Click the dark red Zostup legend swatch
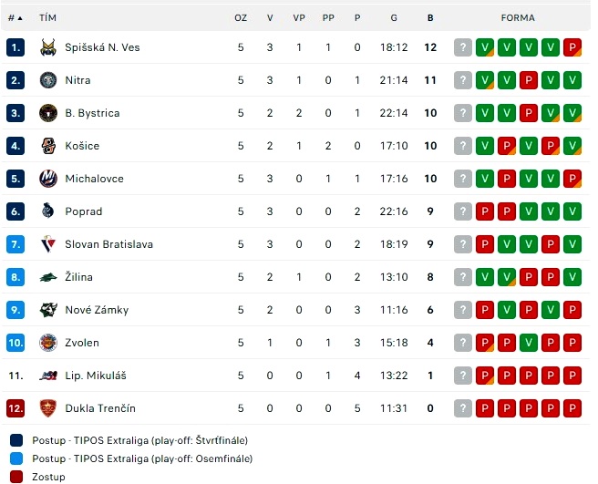The width and height of the screenshot is (598, 484). coord(16,477)
